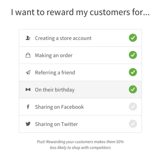The width and height of the screenshot is (162, 160).
Task: Enable the Sharing on Twitter grey checkmark
Action: [x=133, y=124]
